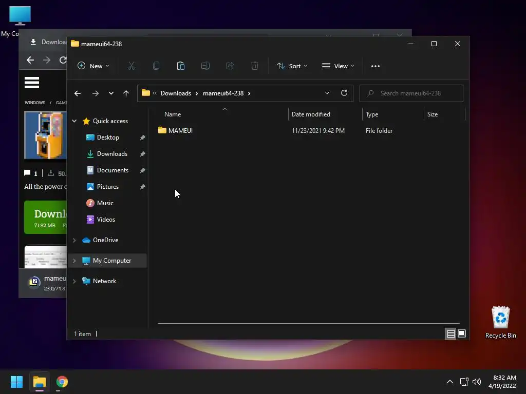Click mameui64-238 in the address breadcrumb
Viewport: 526px width, 394px height.
tap(223, 93)
